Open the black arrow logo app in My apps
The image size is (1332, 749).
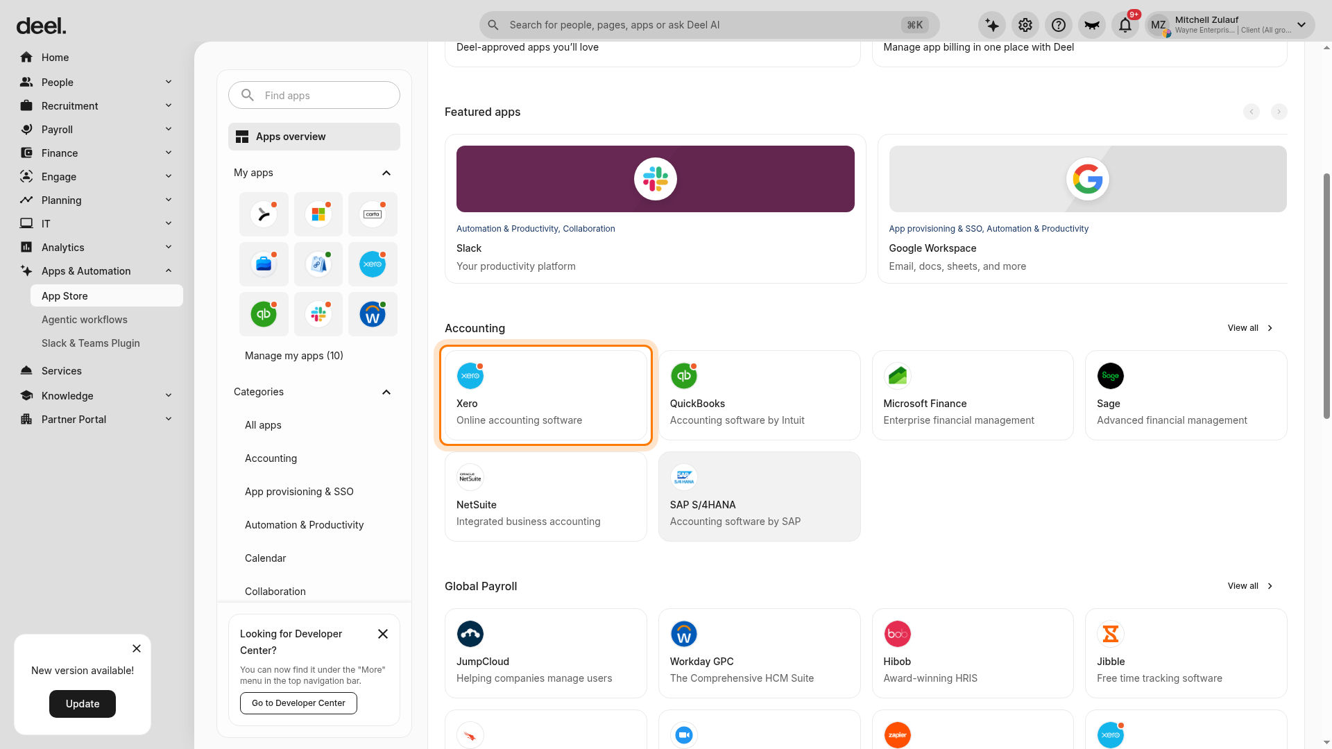(x=264, y=214)
